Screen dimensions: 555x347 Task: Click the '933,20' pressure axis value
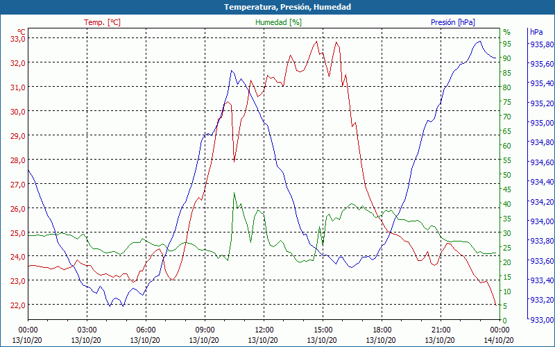tap(541, 301)
